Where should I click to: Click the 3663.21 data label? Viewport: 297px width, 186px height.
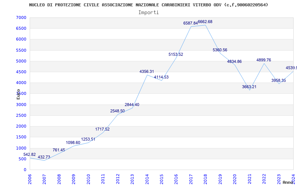point(249,87)
